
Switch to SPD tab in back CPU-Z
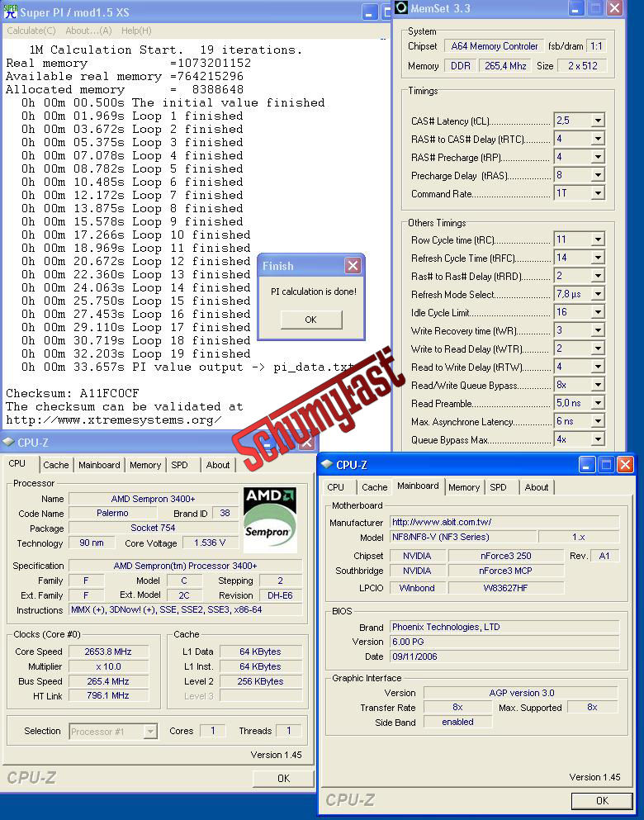(179, 465)
